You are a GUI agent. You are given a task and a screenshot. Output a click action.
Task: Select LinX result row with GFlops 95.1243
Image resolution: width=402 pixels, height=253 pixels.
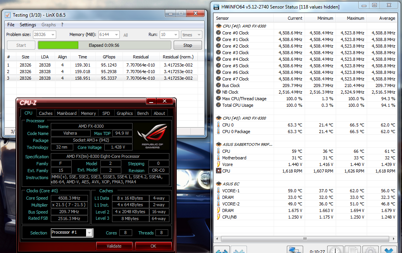[101, 65]
